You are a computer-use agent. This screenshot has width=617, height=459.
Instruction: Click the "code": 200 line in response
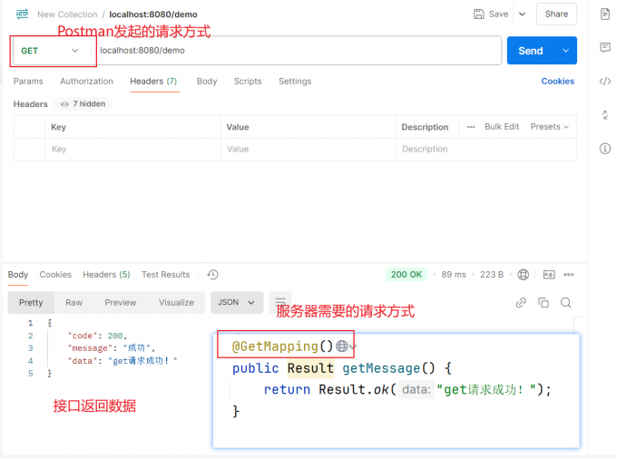[97, 336]
